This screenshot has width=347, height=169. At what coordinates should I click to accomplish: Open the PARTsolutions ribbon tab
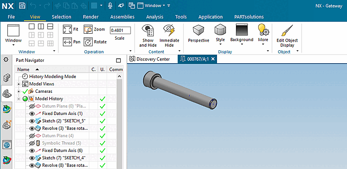[x=249, y=17]
